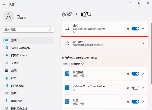Click the Bluetooth icon in sidebar

pyautogui.click(x=7, y=48)
